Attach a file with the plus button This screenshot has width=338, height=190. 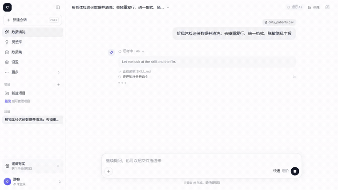click(x=109, y=171)
